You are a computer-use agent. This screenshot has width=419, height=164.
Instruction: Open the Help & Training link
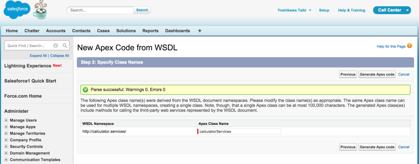(x=351, y=10)
